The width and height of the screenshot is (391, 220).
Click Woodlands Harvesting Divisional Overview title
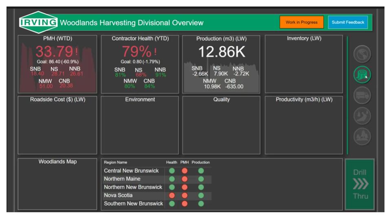pyautogui.click(x=132, y=23)
